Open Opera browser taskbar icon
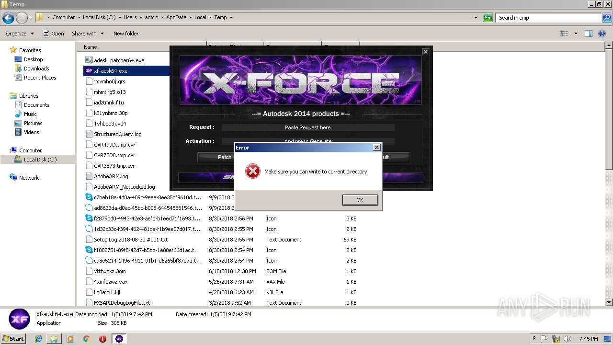This screenshot has width=613, height=345. coord(102,339)
